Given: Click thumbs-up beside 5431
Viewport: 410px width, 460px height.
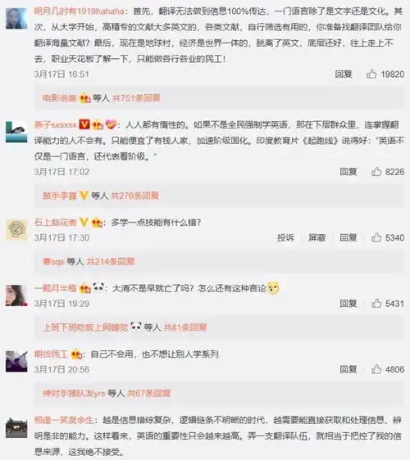Looking at the screenshot, I should click(376, 304).
